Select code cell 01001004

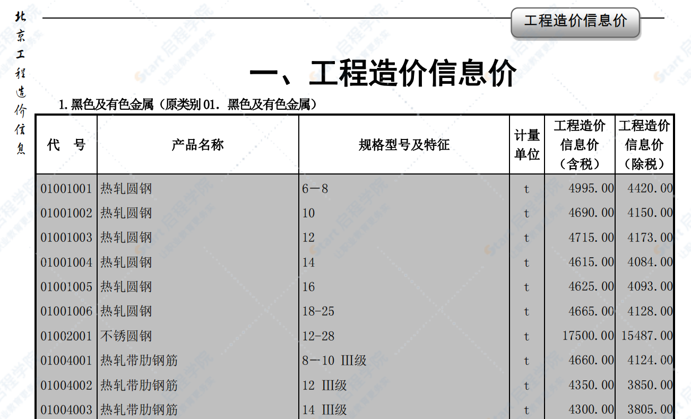66,262
